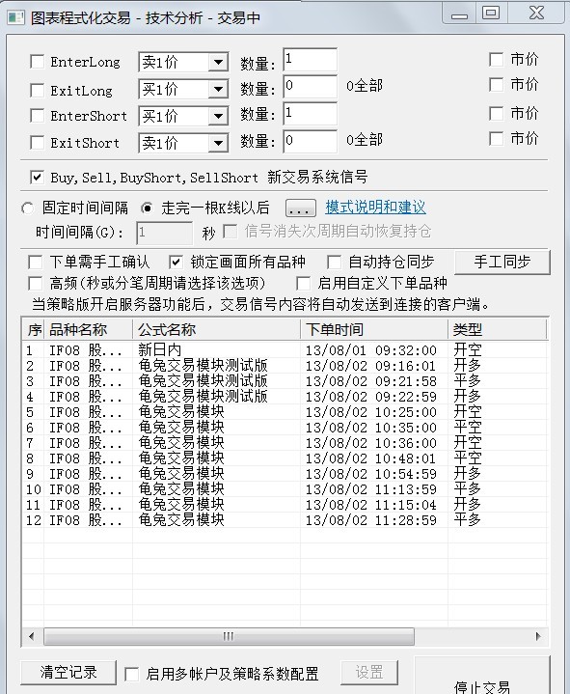Select row 11 order at 11:15:04

pyautogui.click(x=285, y=505)
